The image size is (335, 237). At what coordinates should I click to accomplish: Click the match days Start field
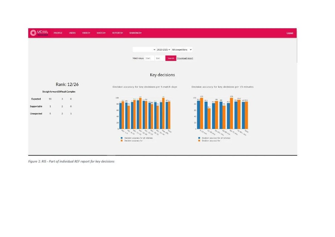[149, 58]
